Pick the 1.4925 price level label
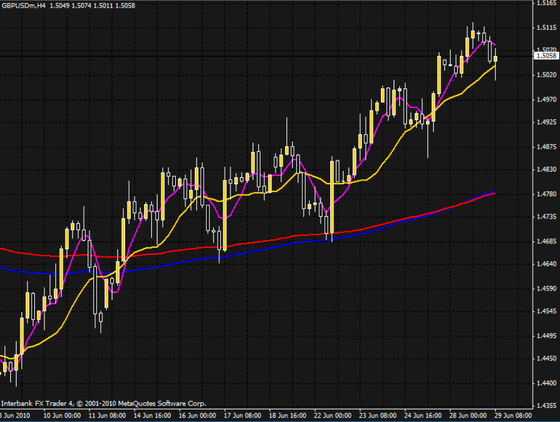This screenshot has width=560, height=422. coord(547,122)
